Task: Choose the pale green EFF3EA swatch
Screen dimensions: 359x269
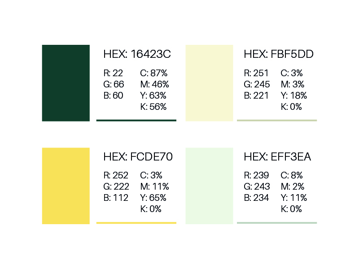Action: point(209,186)
